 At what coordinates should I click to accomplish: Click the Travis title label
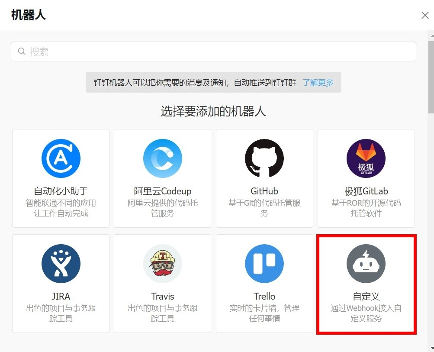163,296
